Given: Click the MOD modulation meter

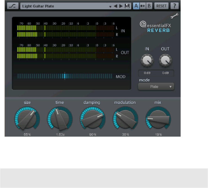Looking at the screenshot, I should [x=65, y=76].
